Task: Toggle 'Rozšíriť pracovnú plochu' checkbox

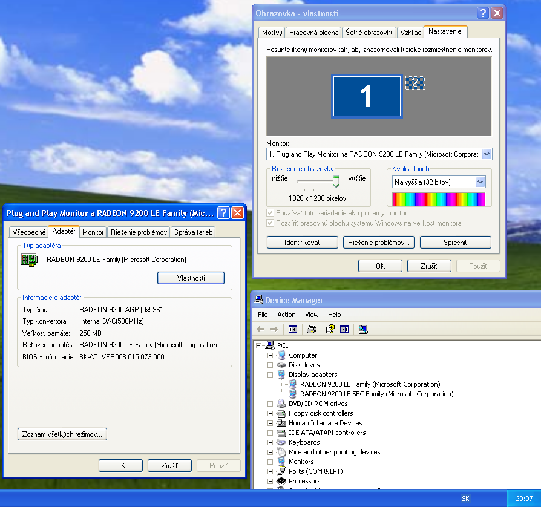Action: click(270, 223)
